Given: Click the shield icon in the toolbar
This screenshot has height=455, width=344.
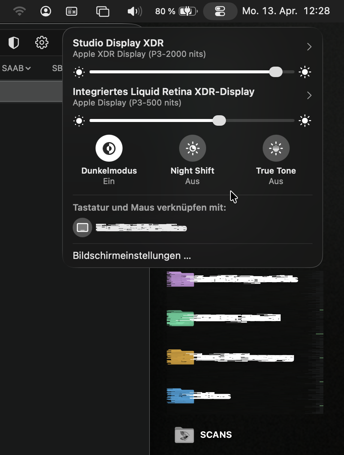Looking at the screenshot, I should (14, 43).
